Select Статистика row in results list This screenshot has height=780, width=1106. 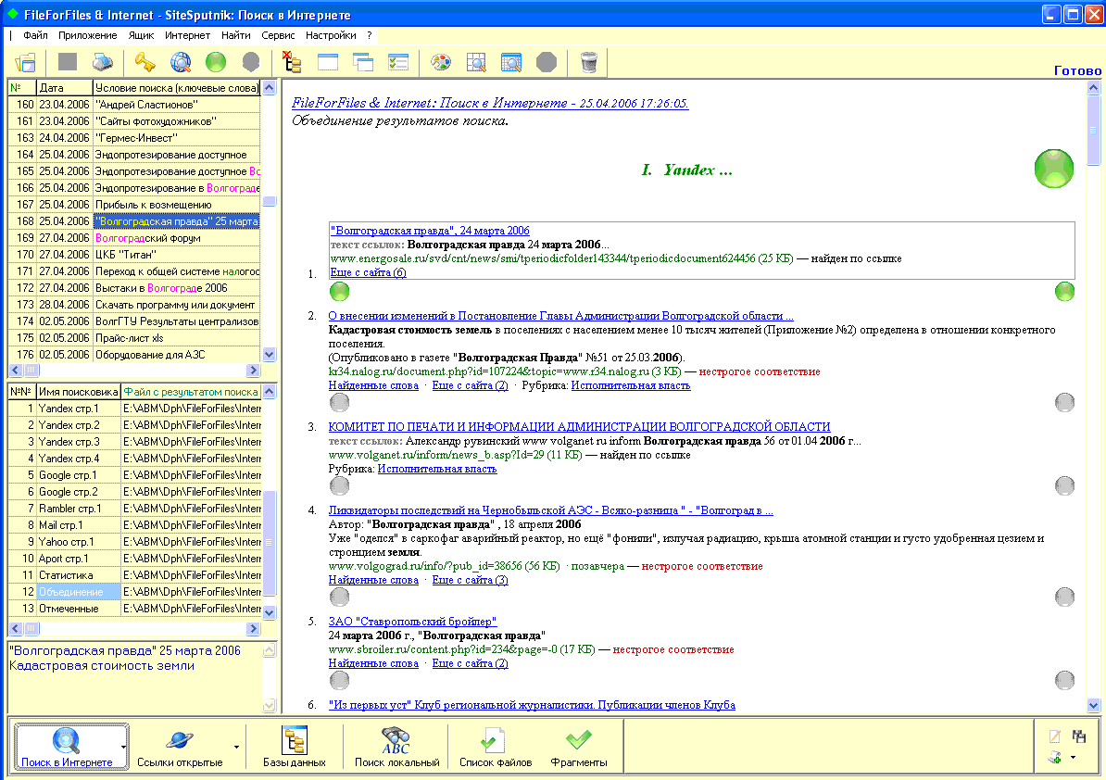[x=134, y=575]
